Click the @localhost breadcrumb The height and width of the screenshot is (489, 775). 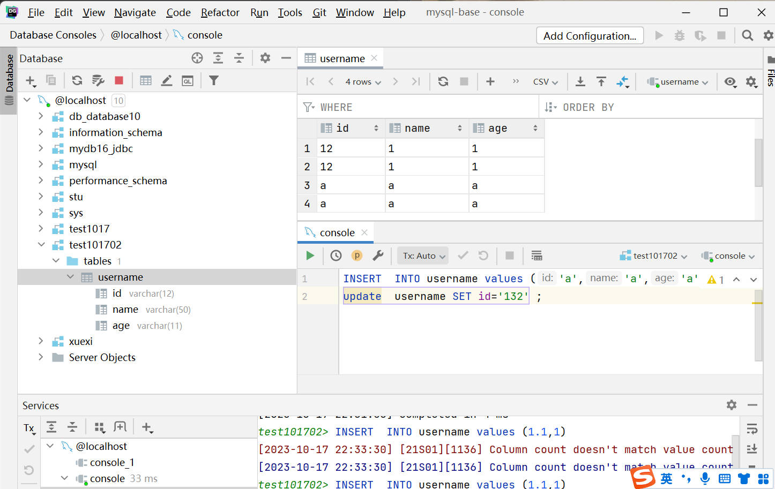136,35
